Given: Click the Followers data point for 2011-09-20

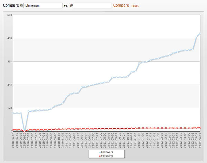Looking at the screenshot, I should (112, 77).
